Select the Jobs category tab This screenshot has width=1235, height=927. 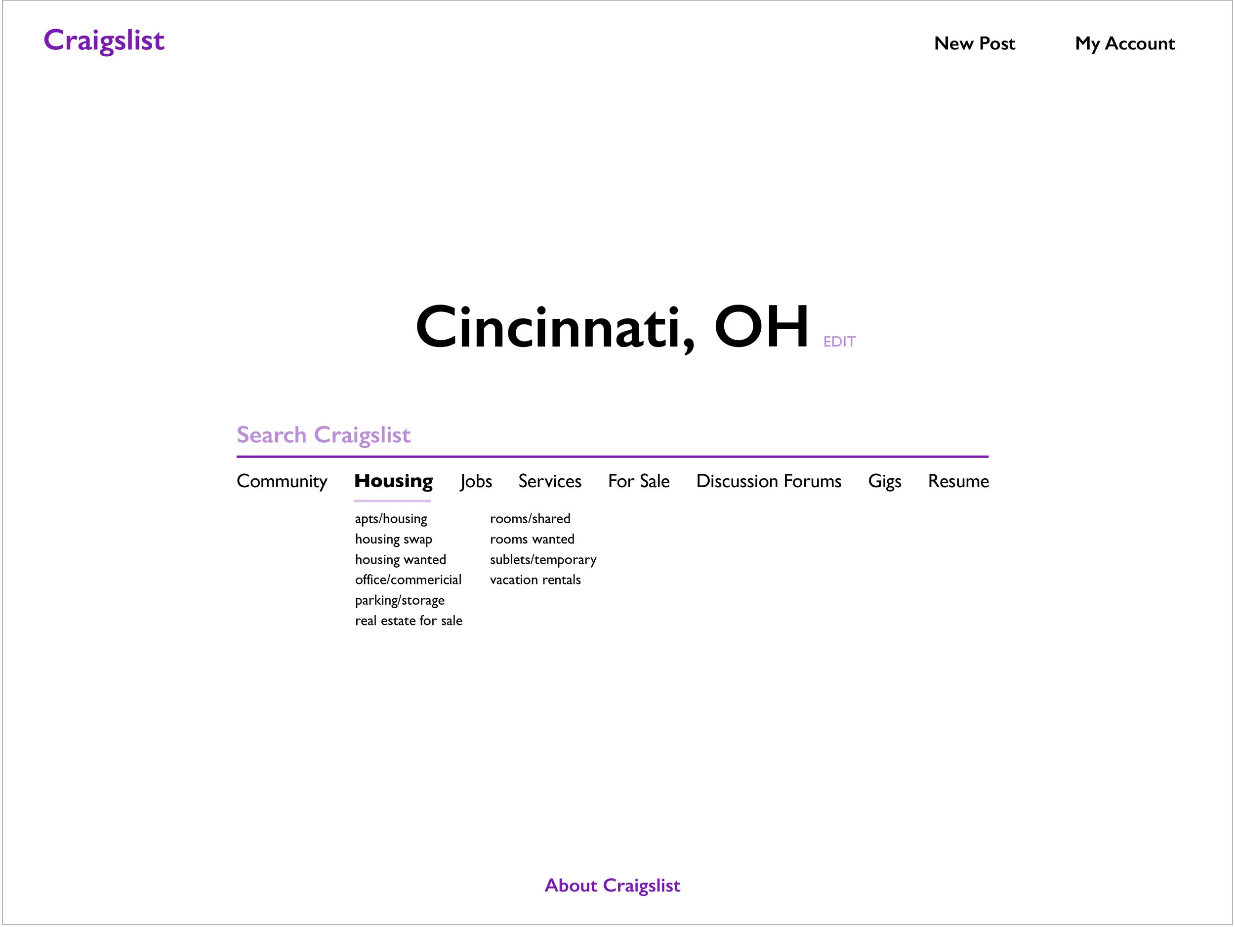476,481
